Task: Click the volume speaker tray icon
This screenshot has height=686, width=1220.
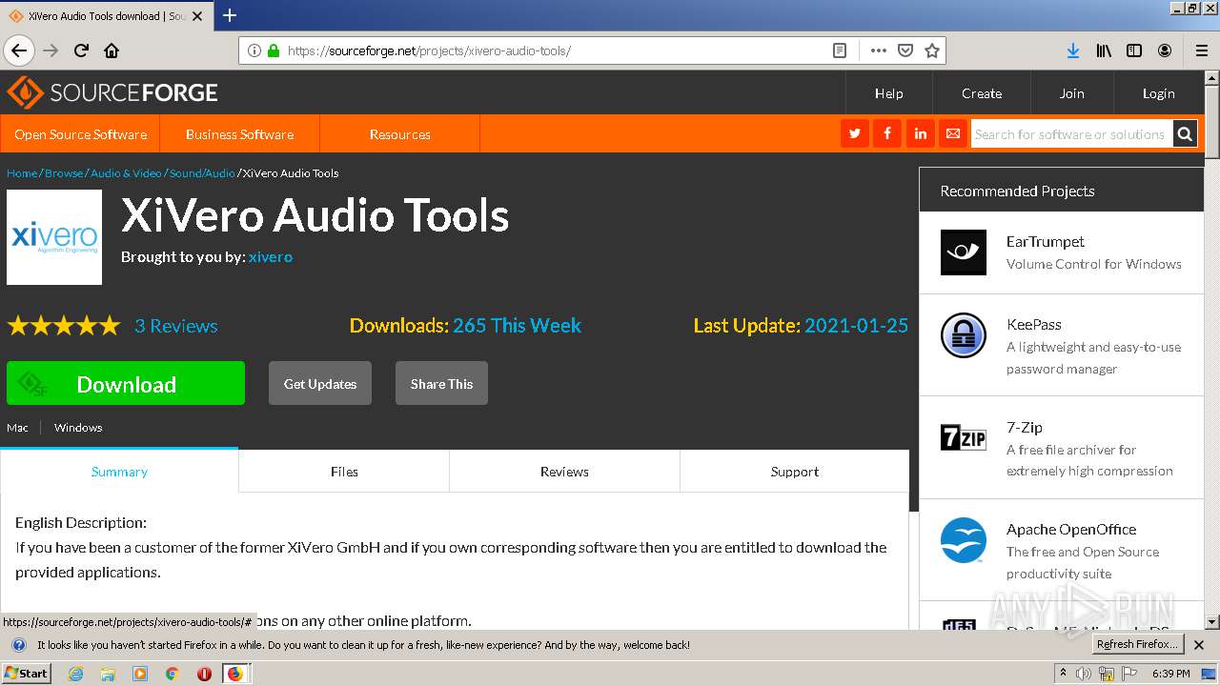Action: pos(1084,674)
